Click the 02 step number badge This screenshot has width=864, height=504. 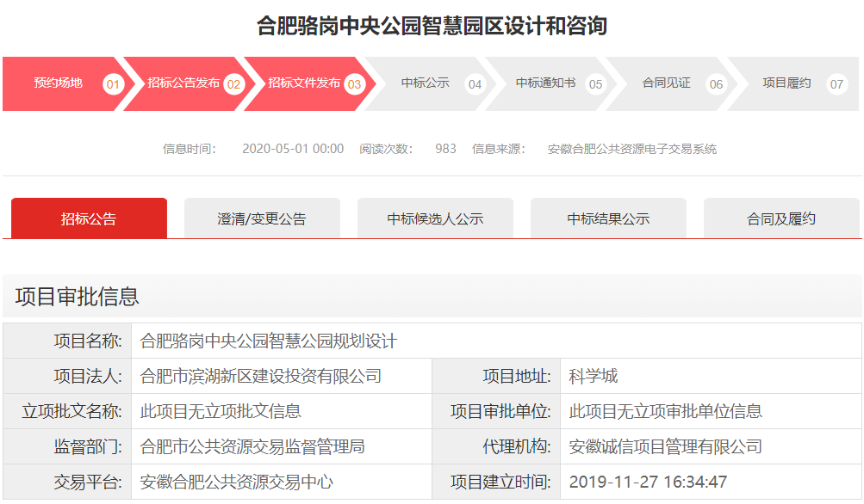tap(234, 84)
